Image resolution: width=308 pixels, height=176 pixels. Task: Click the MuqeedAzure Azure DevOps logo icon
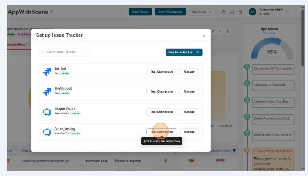pos(47,112)
